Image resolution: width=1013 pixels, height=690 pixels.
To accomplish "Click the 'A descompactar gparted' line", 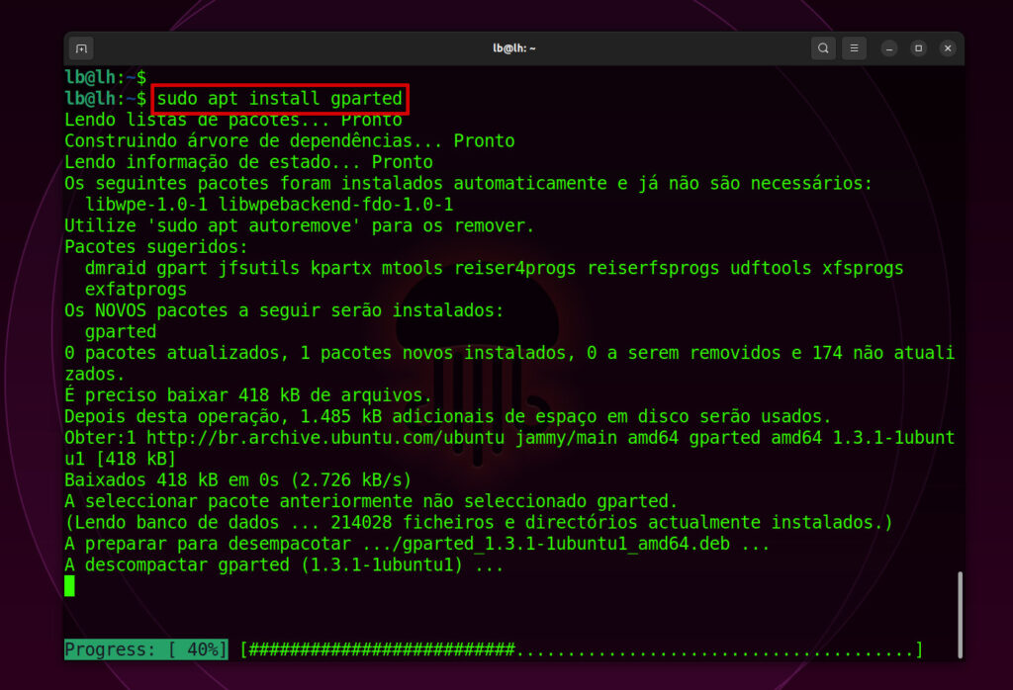I will pos(284,565).
